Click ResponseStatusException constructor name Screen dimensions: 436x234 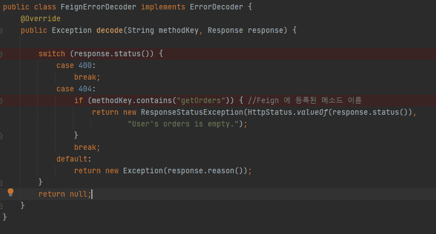click(192, 112)
